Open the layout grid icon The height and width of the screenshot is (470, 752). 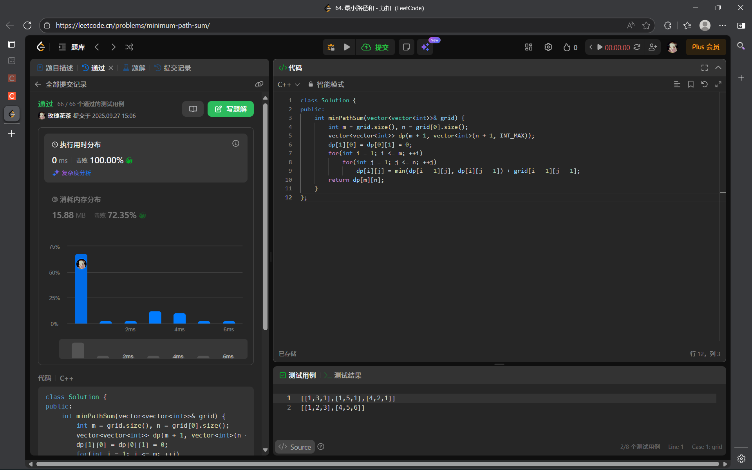pos(528,47)
